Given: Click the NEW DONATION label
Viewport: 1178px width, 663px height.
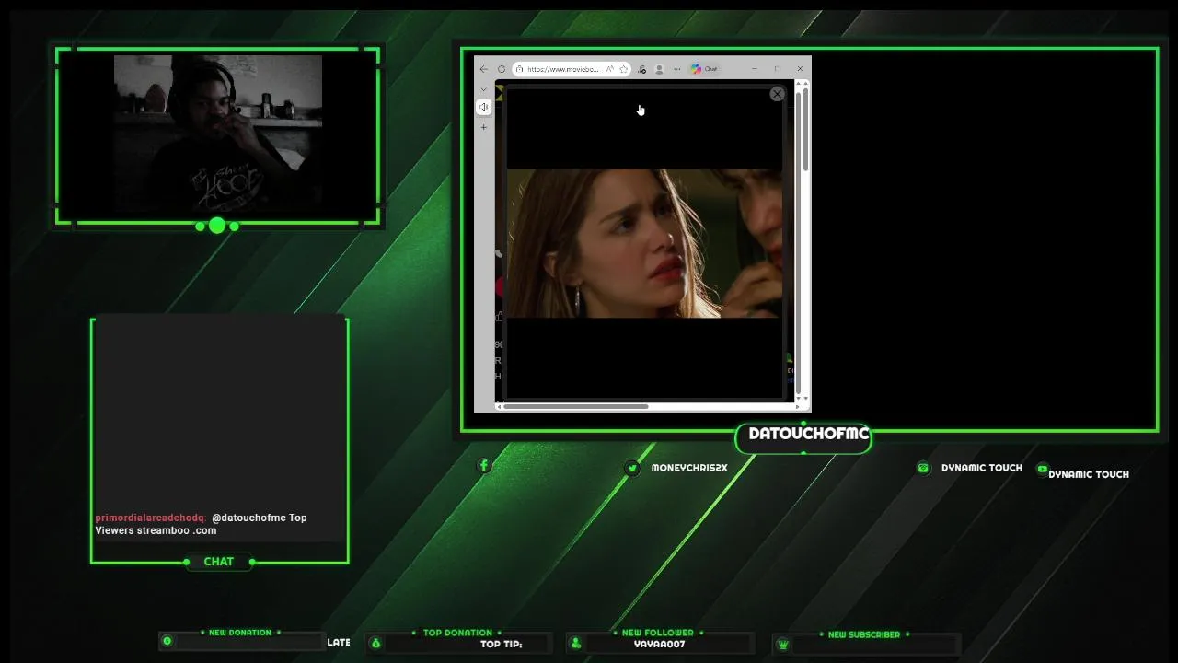Looking at the screenshot, I should pos(240,633).
